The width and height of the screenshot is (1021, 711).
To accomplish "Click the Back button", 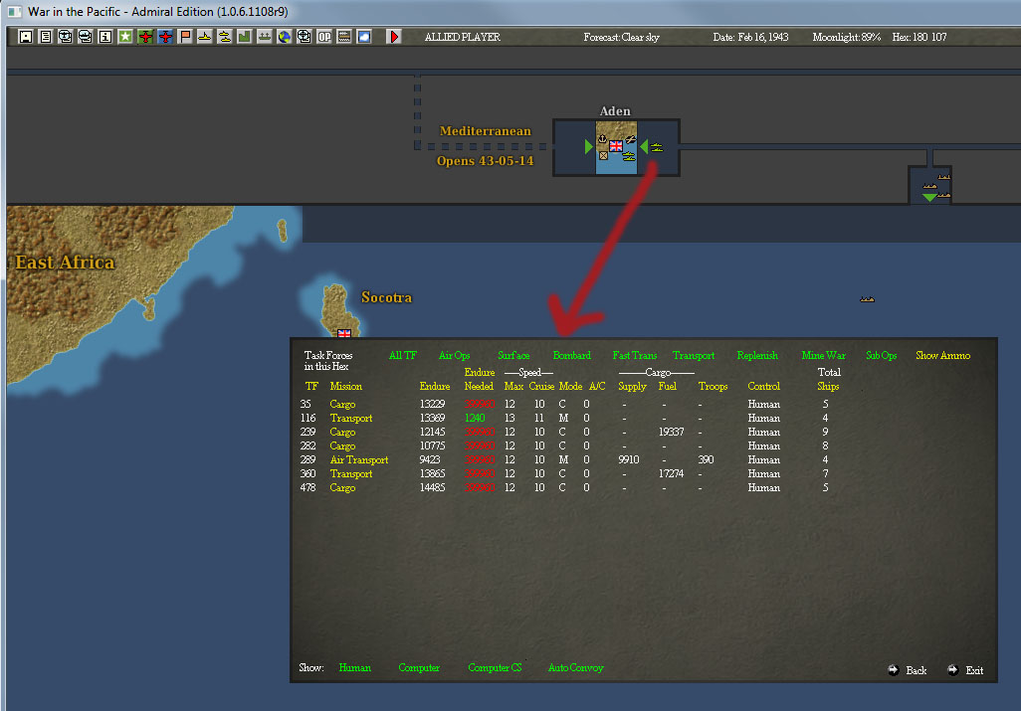I will [x=907, y=670].
